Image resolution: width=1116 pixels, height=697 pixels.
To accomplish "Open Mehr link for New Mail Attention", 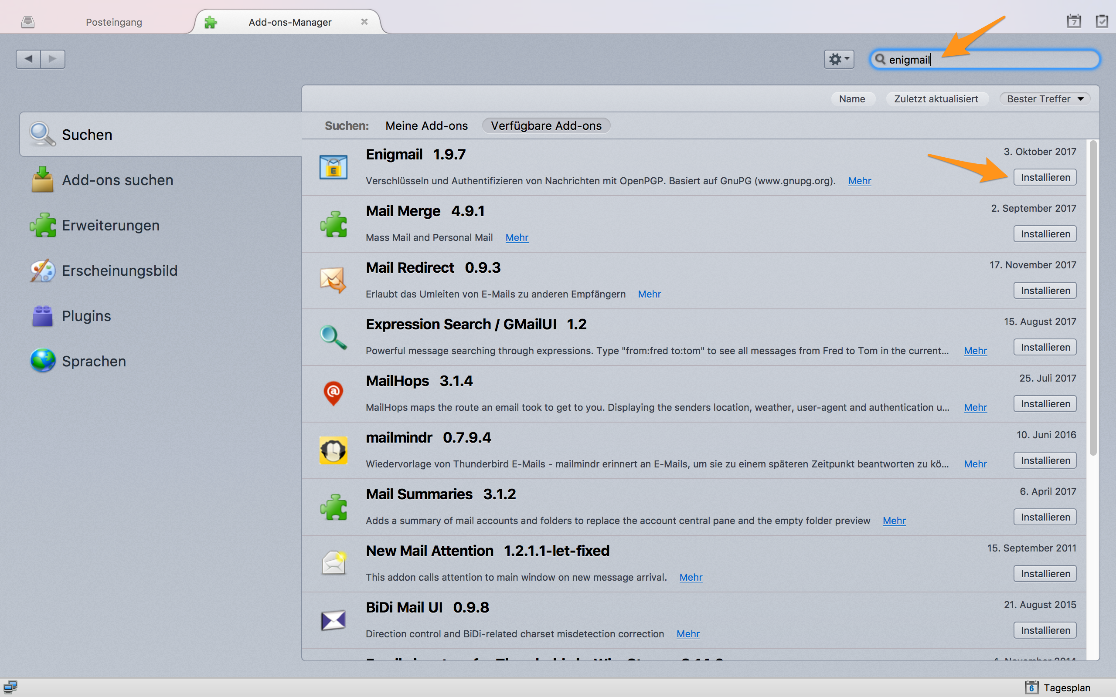I will (x=691, y=577).
